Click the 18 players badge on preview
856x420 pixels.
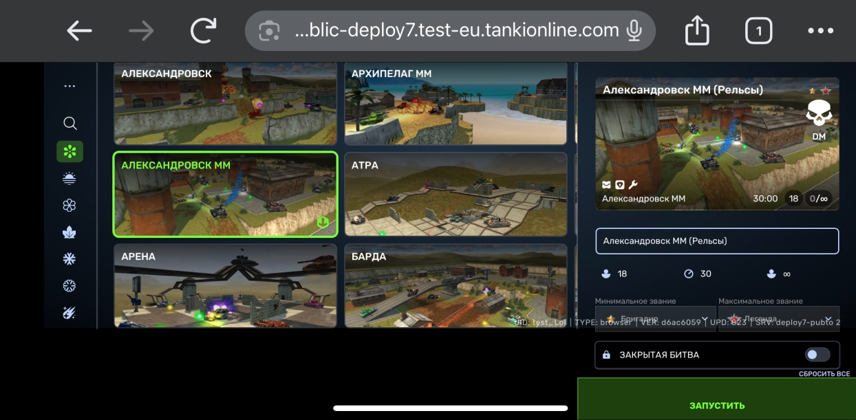[793, 199]
